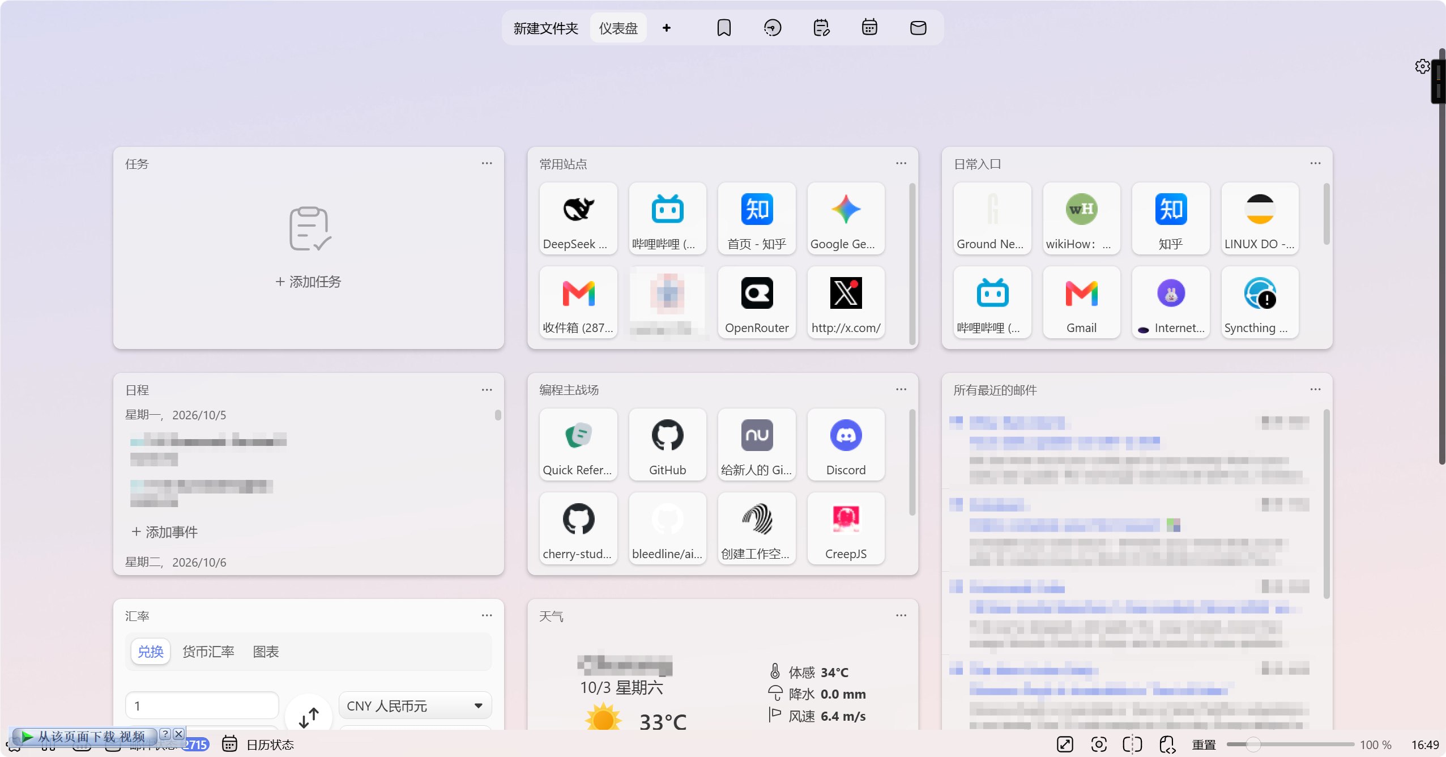The height and width of the screenshot is (757, 1446).
Task: Open the 任务 widget options menu
Action: pyautogui.click(x=487, y=163)
